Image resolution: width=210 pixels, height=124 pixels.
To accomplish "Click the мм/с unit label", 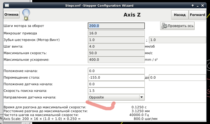I will pyautogui.click(x=149, y=53).
